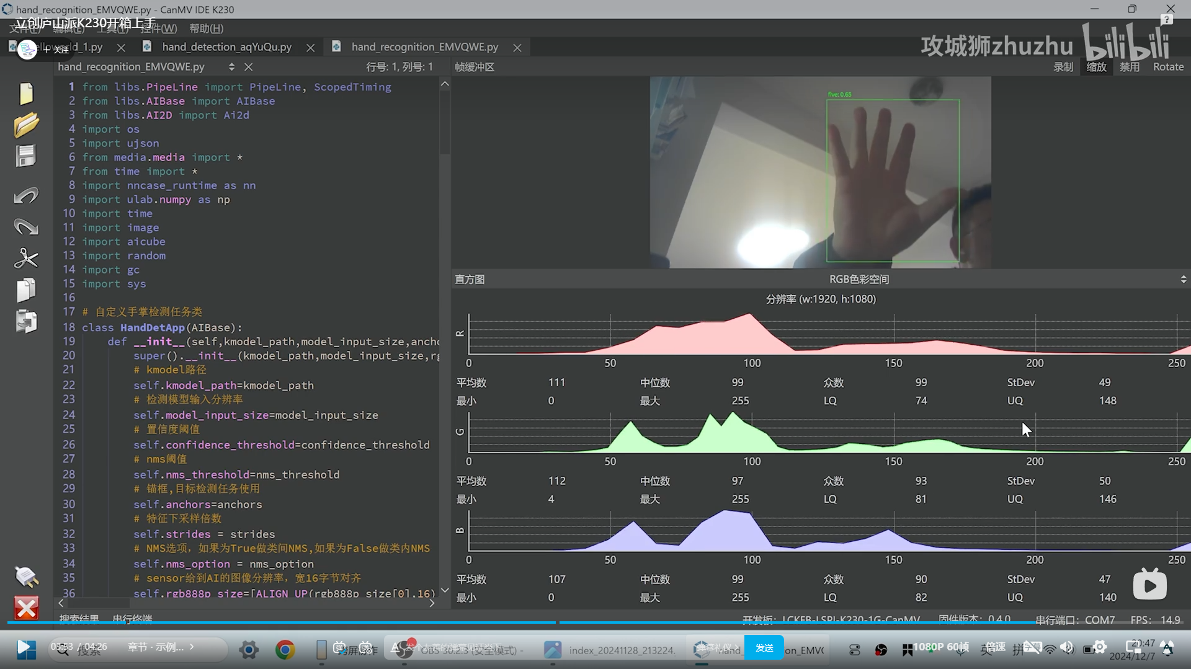Click the FPS: 14.9 status entry
The height and width of the screenshot is (669, 1191).
point(1155,620)
